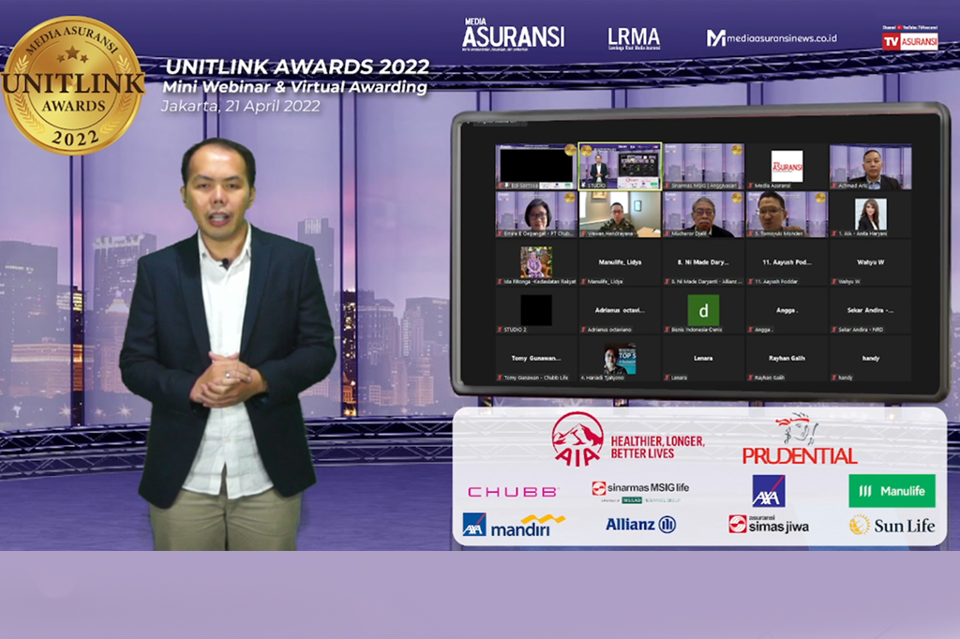The width and height of the screenshot is (960, 639).
Task: Click the green "d" avatar of Bisnis Indonesia-Denis
Action: 703,310
